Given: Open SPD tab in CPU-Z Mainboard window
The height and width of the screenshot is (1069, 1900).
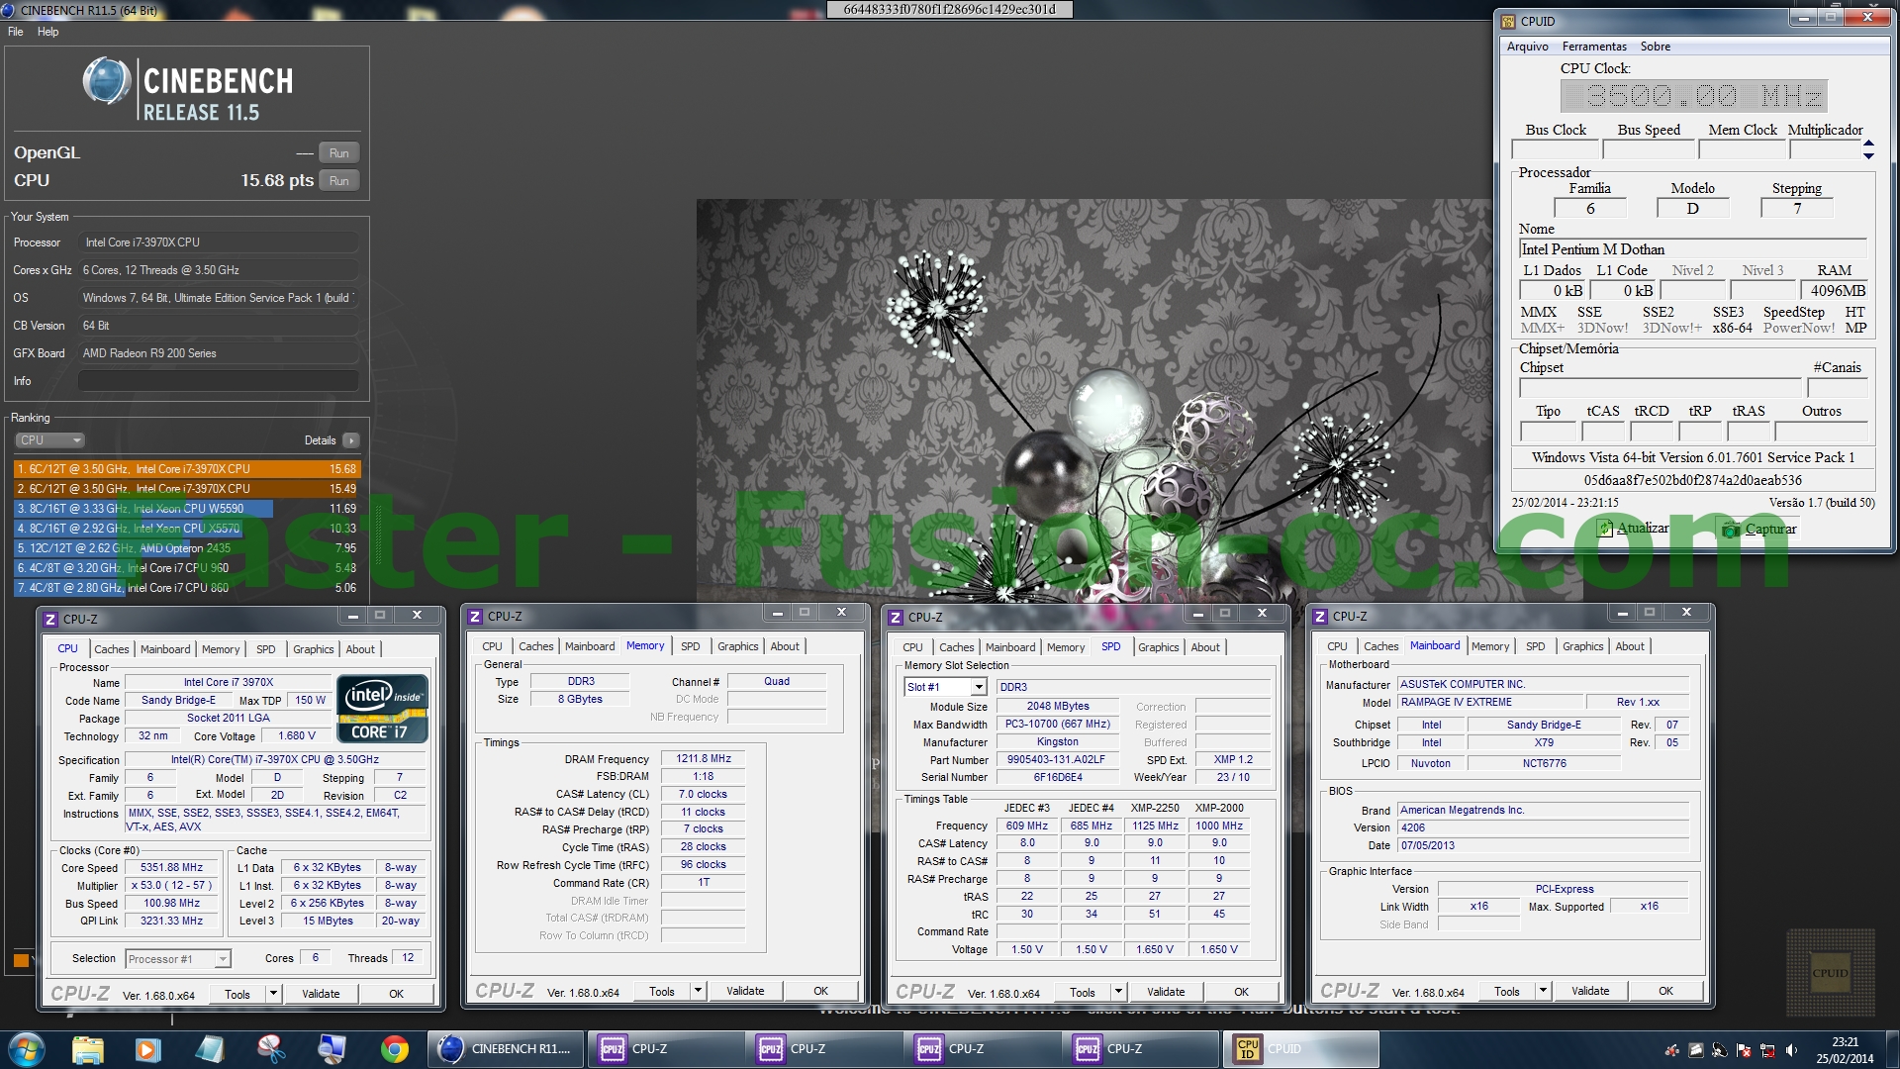Looking at the screenshot, I should [1536, 646].
